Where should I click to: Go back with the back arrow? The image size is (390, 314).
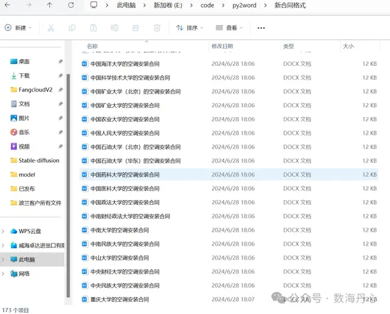click(x=7, y=5)
